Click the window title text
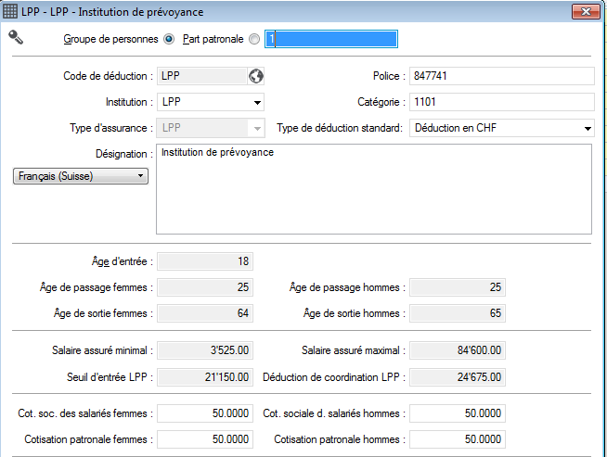The image size is (607, 457). (x=112, y=12)
